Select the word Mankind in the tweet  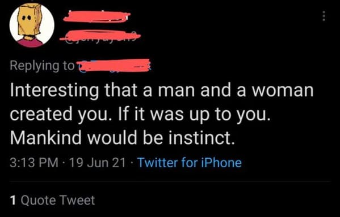coord(45,137)
